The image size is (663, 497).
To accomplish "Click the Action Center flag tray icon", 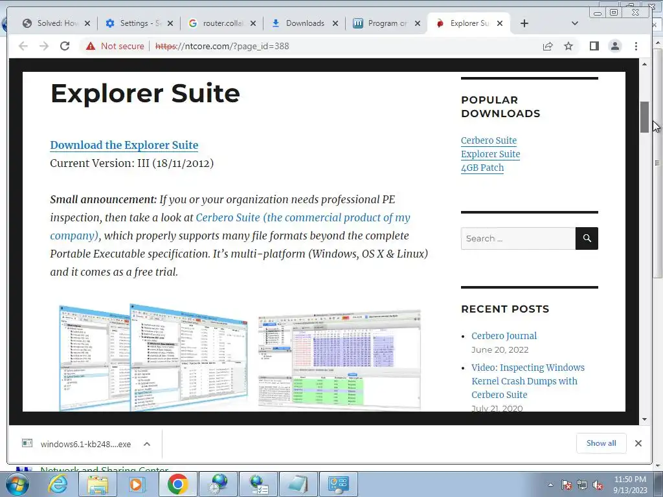I will pos(566,485).
